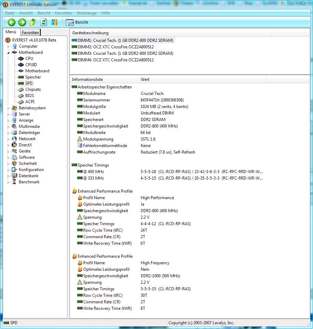Select the BIOS icon in tree
The image size is (313, 329).
click(x=21, y=96)
